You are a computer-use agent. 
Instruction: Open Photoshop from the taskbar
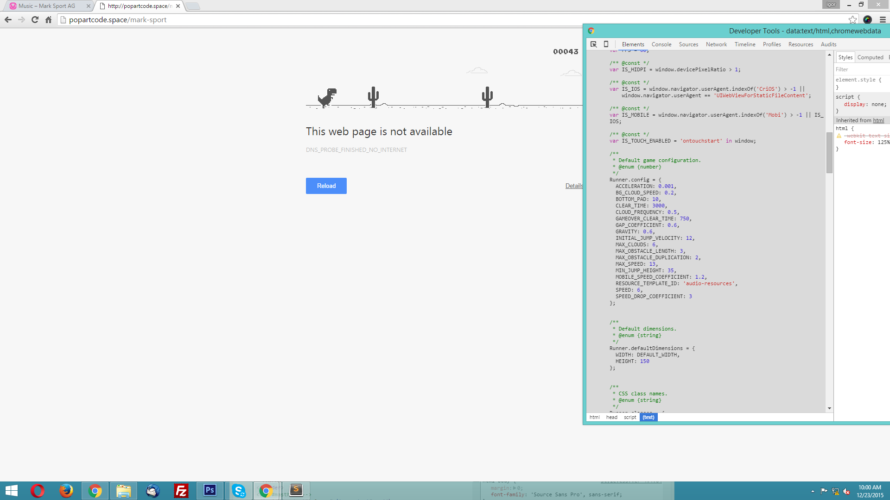coord(210,491)
